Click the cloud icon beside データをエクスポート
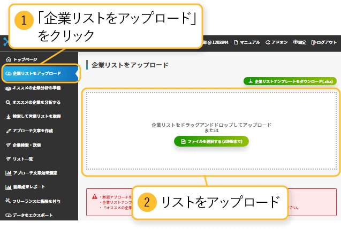Screen dimensions: 341x229 pyautogui.click(x=8, y=215)
